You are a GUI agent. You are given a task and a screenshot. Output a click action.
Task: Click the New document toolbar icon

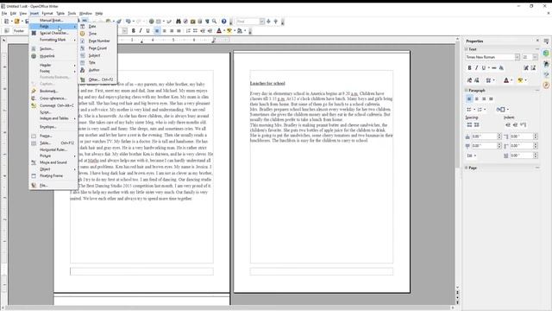(x=6, y=22)
